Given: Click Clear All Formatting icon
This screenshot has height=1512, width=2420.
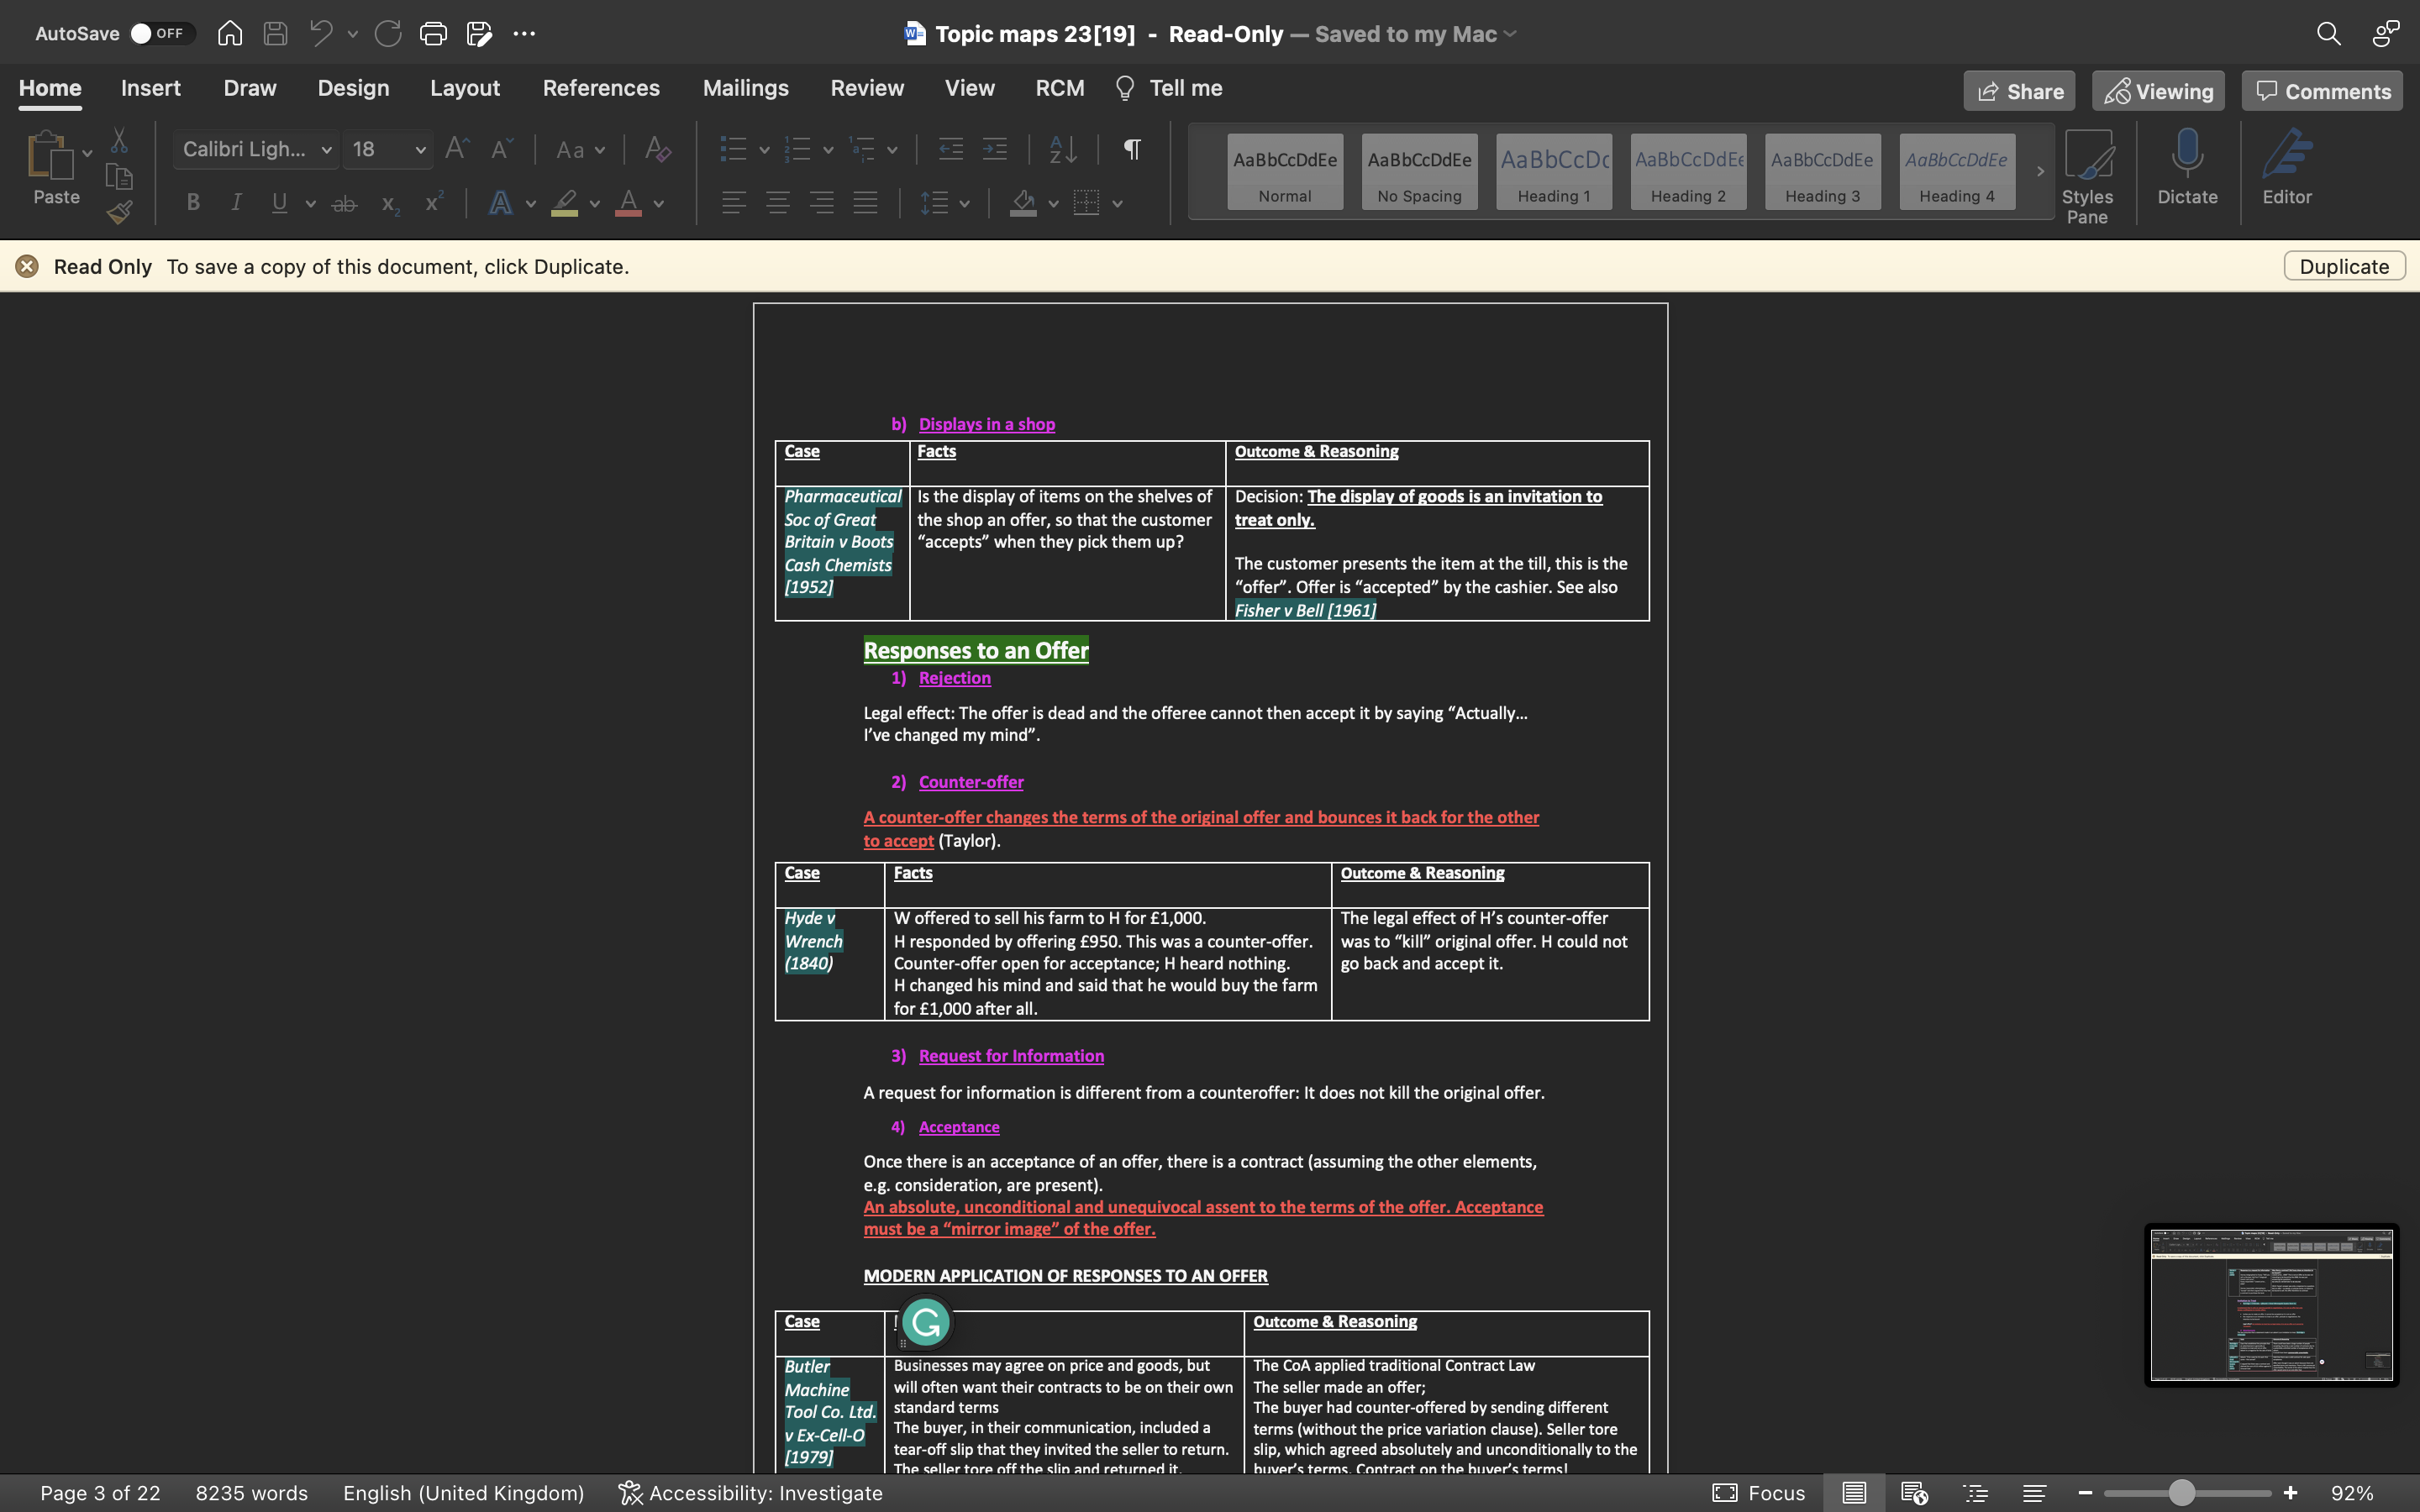Looking at the screenshot, I should pos(657,149).
